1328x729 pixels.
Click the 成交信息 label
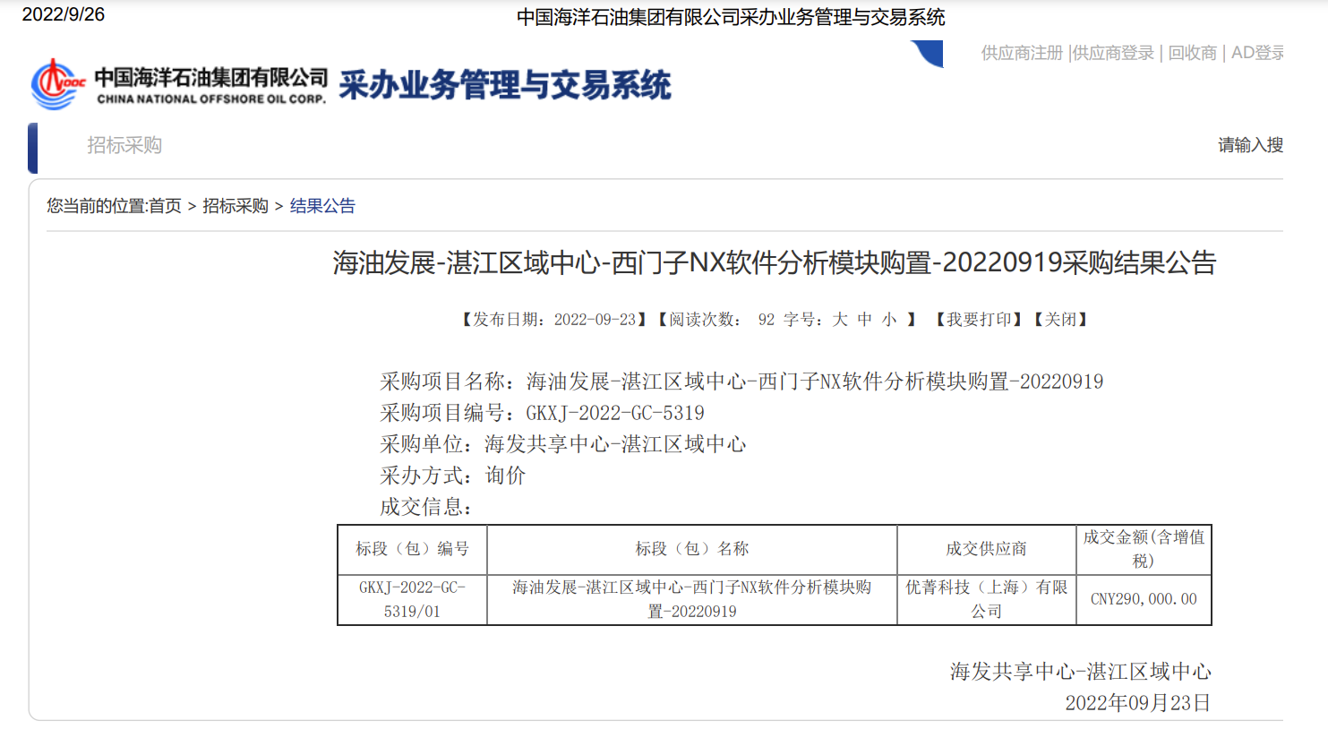pos(426,507)
